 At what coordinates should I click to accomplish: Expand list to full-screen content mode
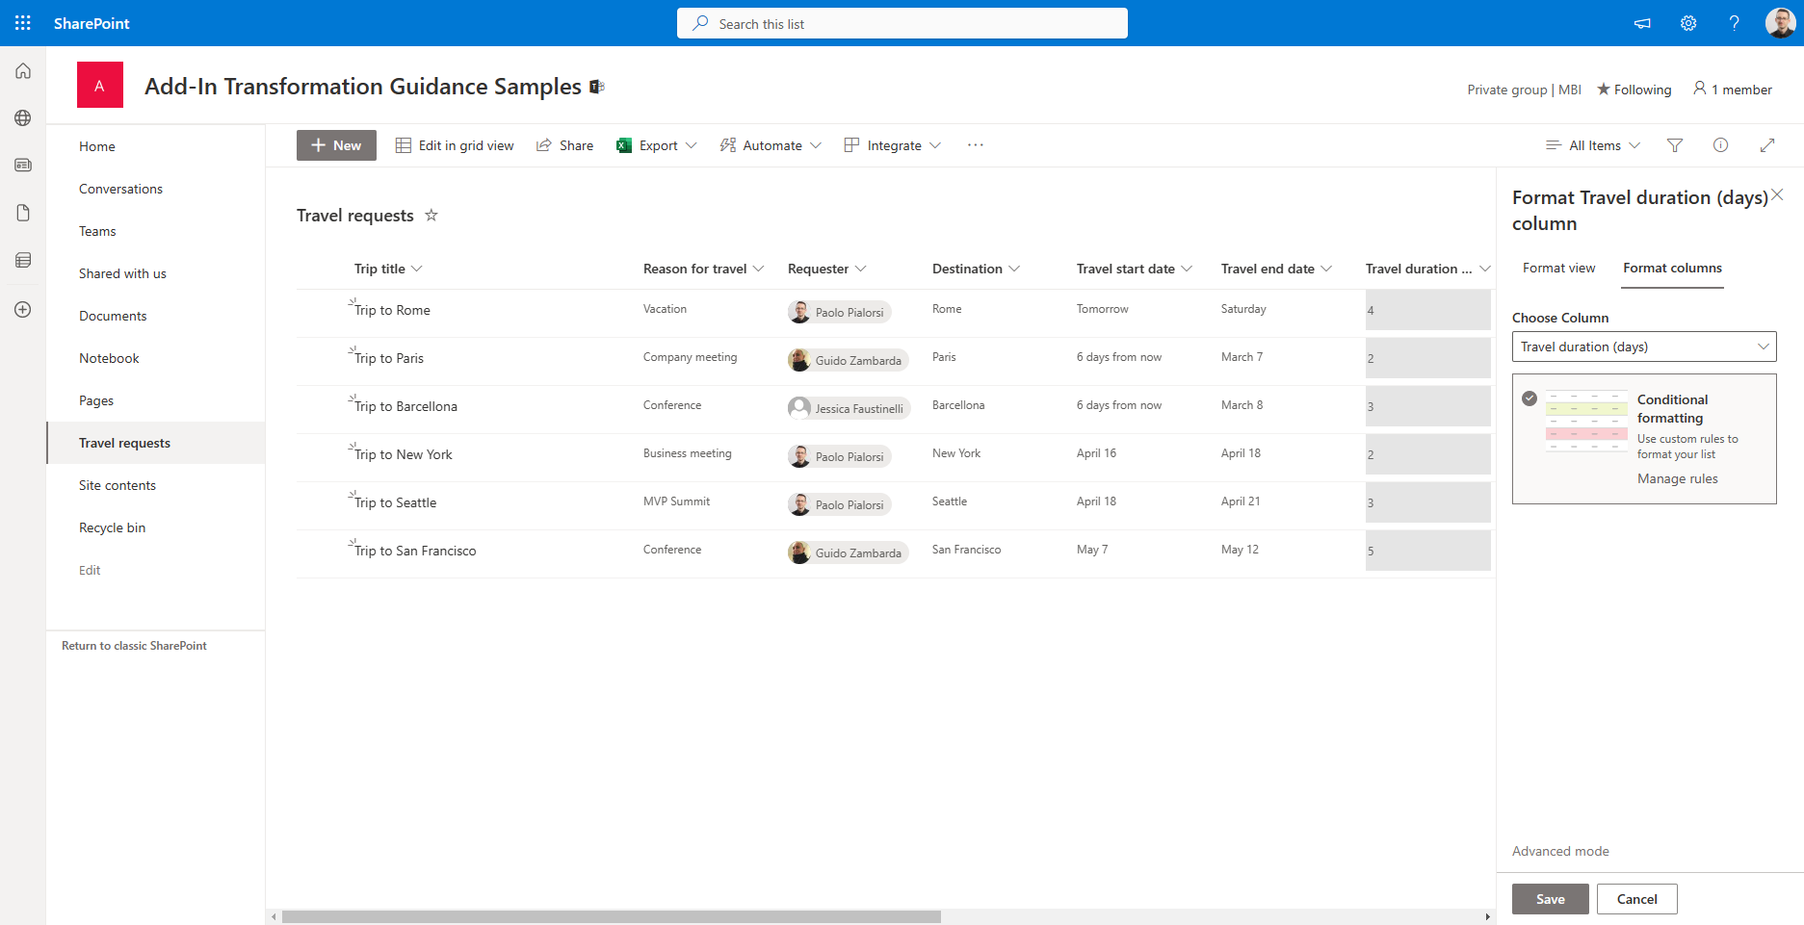[x=1766, y=145]
